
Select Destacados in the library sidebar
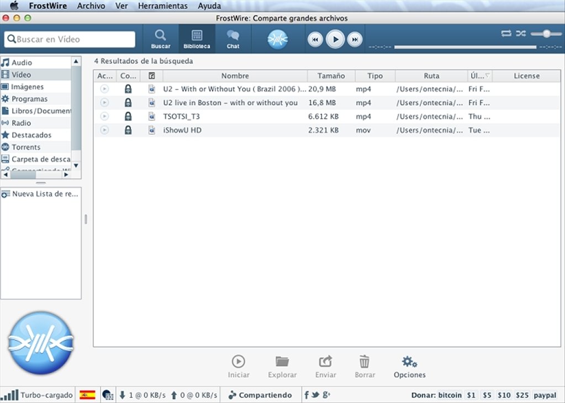[36, 135]
